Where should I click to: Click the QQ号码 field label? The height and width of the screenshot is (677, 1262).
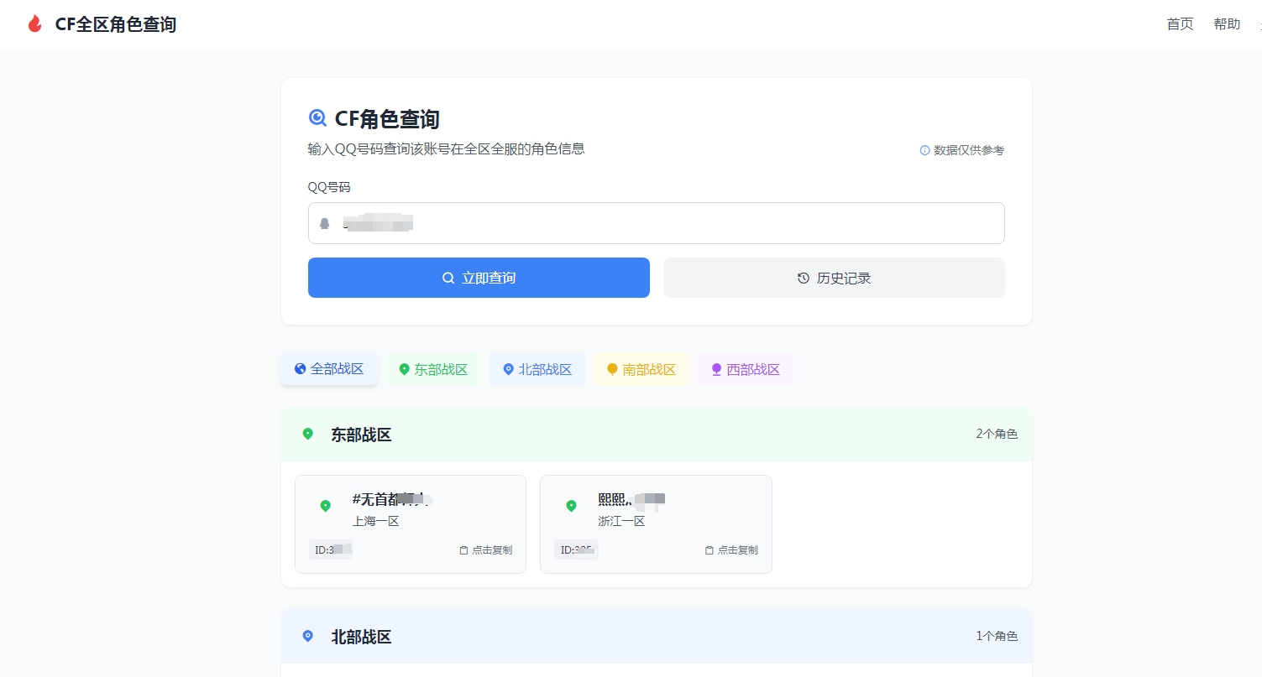point(329,187)
